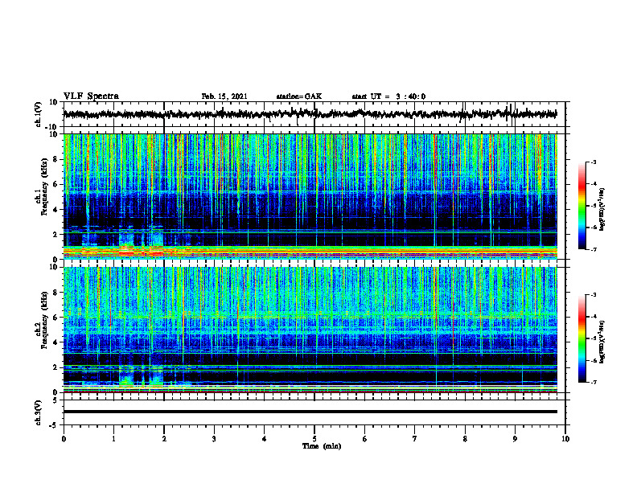This screenshot has height=492, width=637.
Task: Click time axis tick label "2"
Action: click(164, 439)
